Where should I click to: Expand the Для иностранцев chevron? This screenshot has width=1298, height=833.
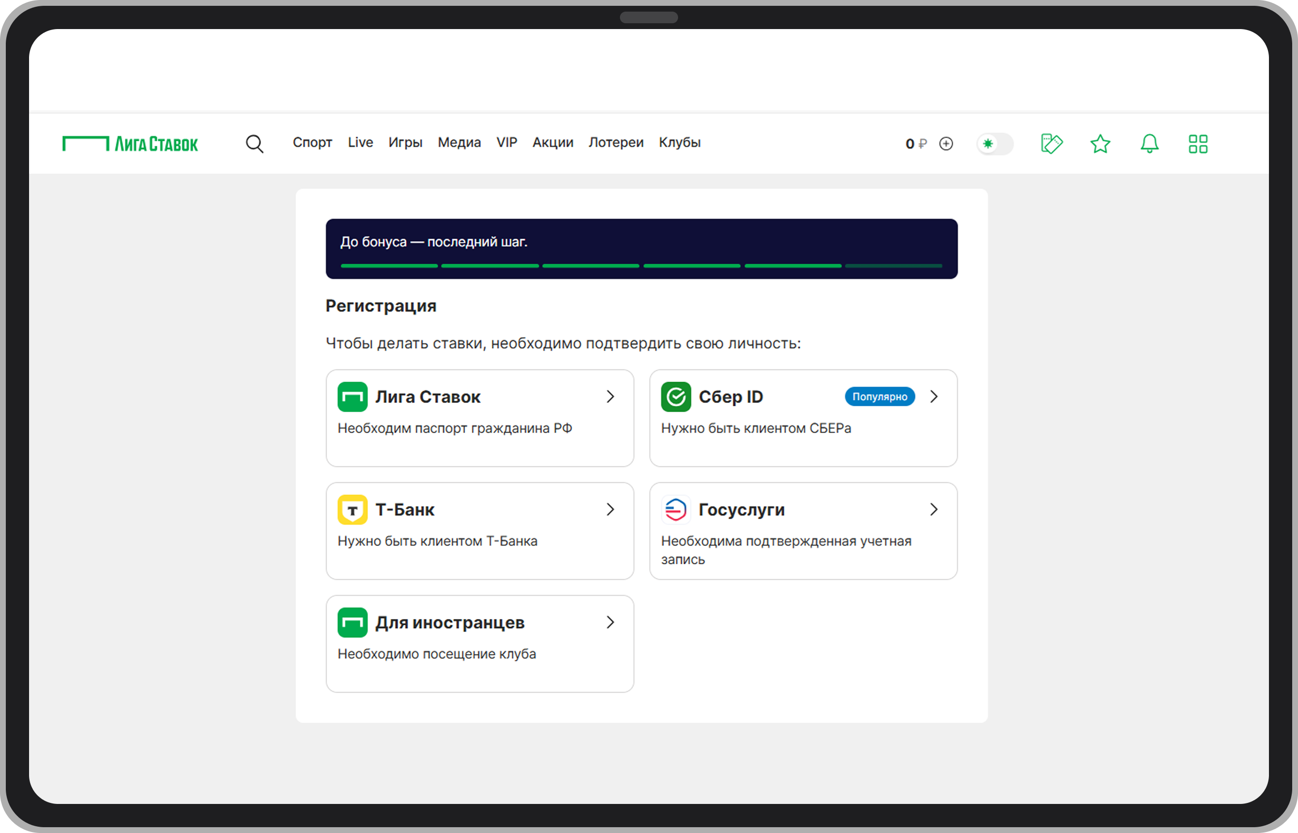(610, 622)
